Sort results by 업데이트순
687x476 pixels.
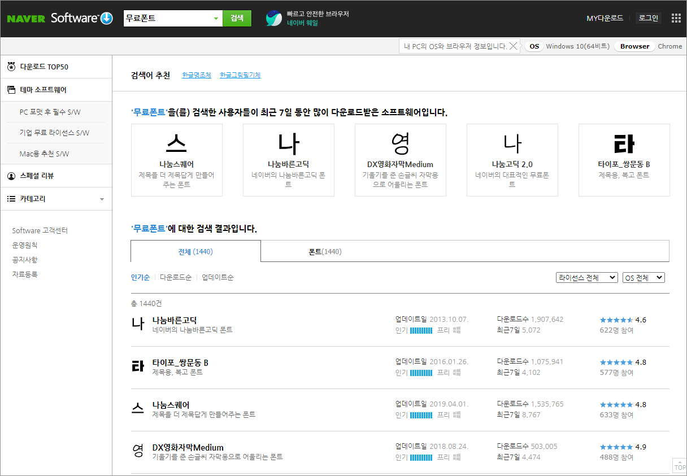tap(218, 277)
